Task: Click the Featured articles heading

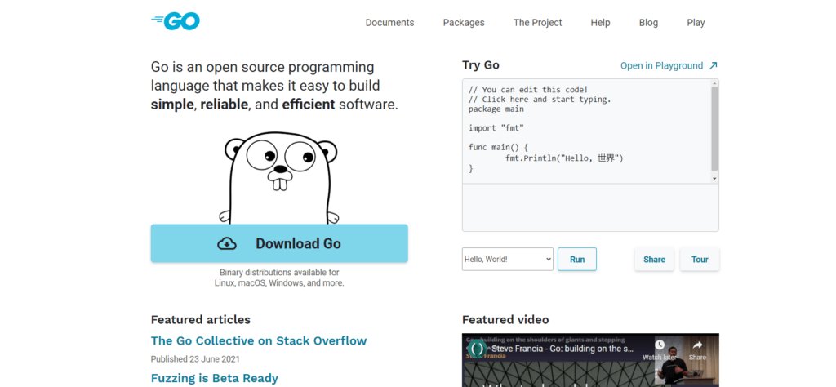Action: [201, 319]
